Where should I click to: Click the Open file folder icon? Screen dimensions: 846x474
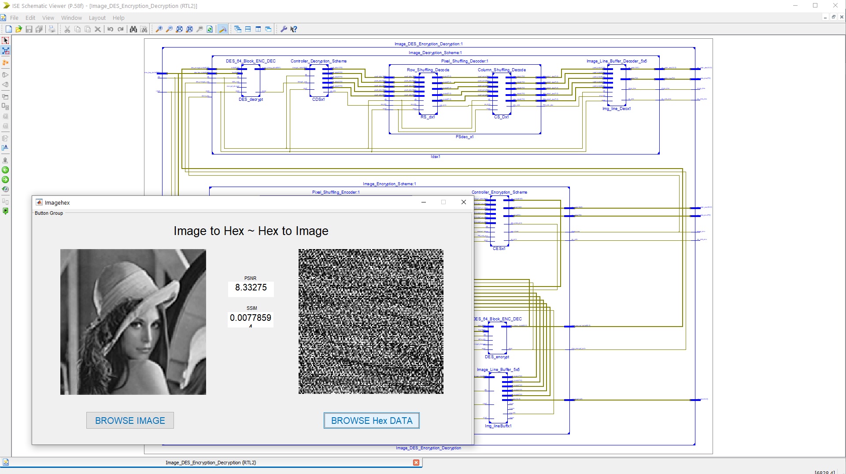coord(18,29)
